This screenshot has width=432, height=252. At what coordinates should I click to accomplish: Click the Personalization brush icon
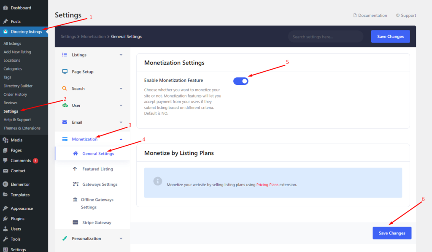[x=65, y=238]
